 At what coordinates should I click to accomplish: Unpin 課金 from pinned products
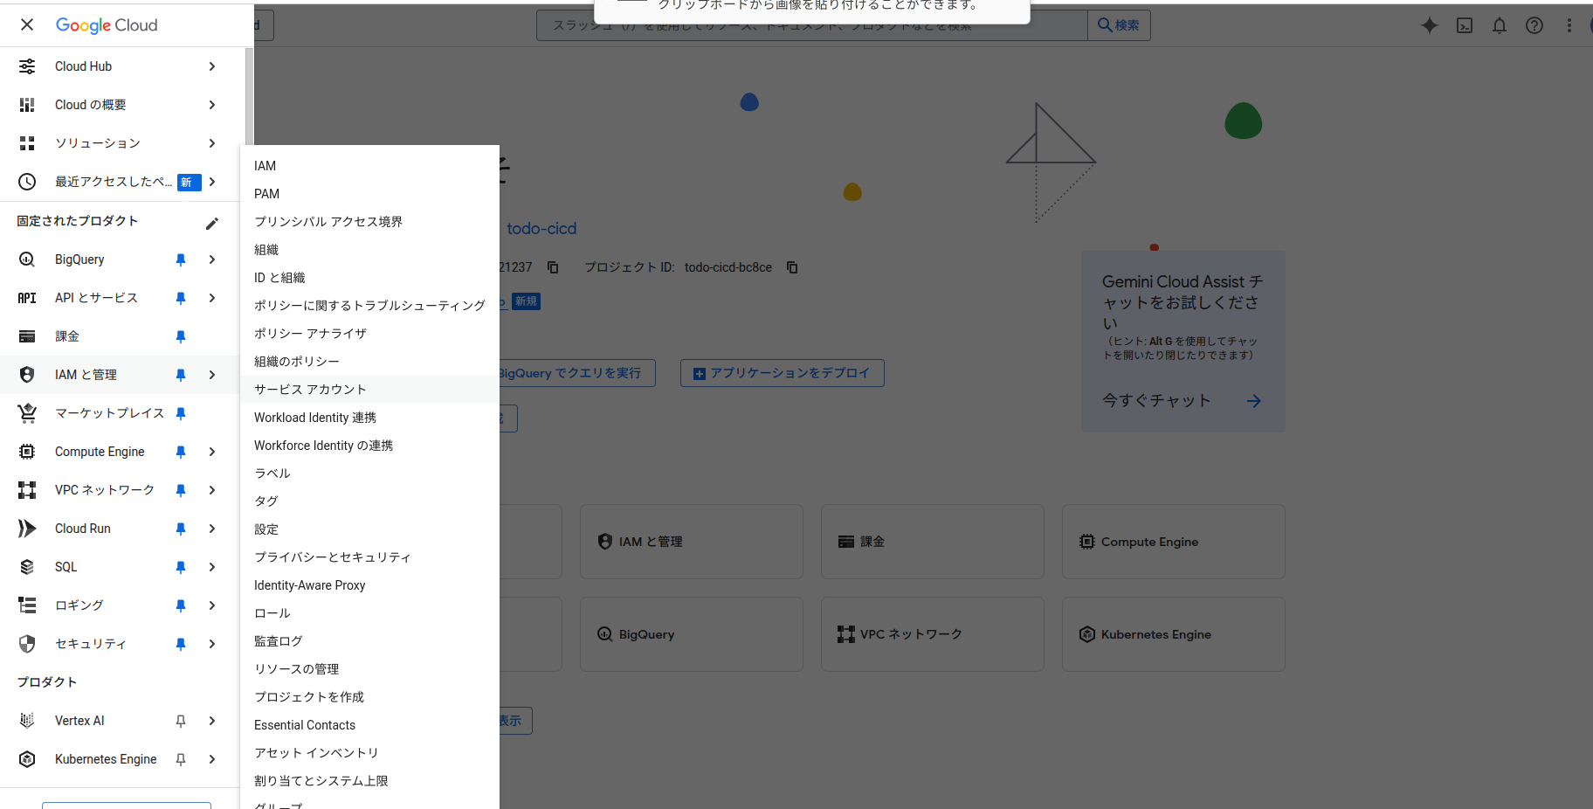pos(181,336)
